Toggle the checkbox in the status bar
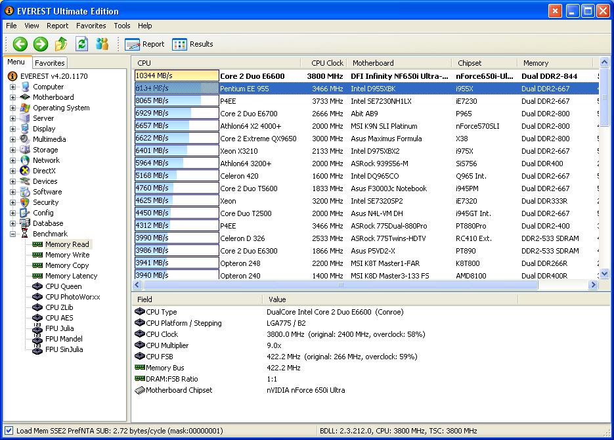Viewport: 614px width, 440px height. click(x=9, y=431)
